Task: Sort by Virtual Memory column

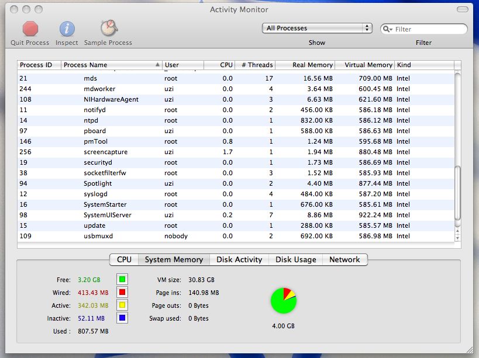Action: click(365, 65)
